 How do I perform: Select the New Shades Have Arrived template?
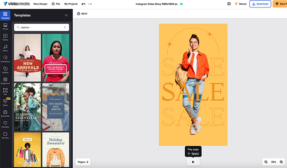[x=56, y=107]
